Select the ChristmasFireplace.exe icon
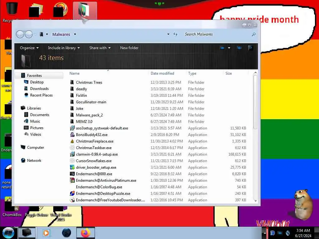This screenshot has height=239, width=319. click(72, 141)
